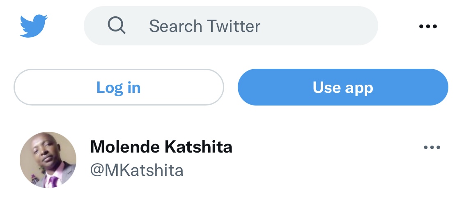Tap the blue Use app button
The width and height of the screenshot is (457, 200).
point(343,87)
